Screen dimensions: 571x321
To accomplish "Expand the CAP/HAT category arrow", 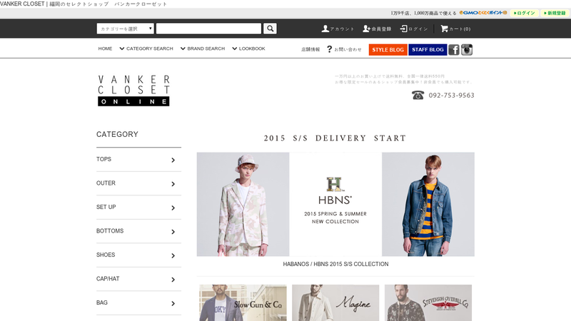I will click(x=173, y=280).
